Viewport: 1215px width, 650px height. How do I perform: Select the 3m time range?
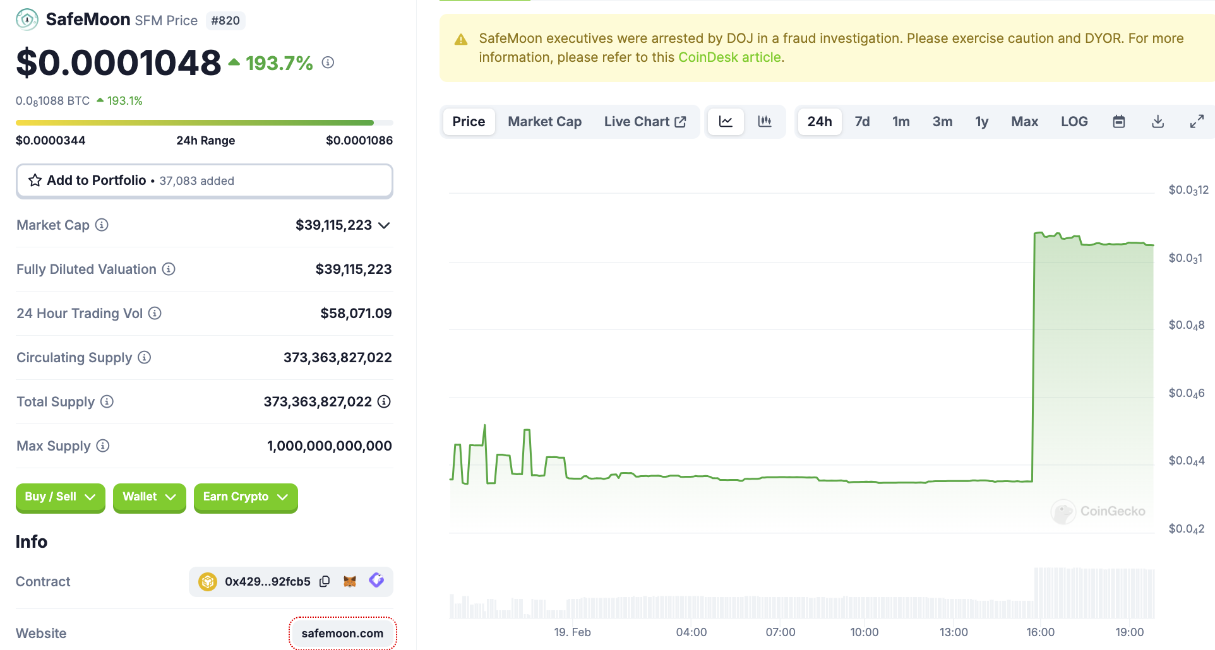[942, 121]
